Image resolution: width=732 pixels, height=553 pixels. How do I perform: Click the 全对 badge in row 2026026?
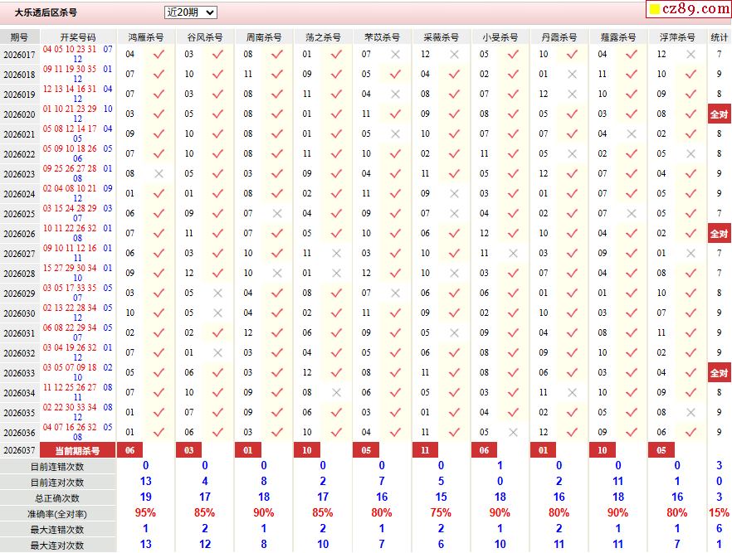pyautogui.click(x=719, y=234)
